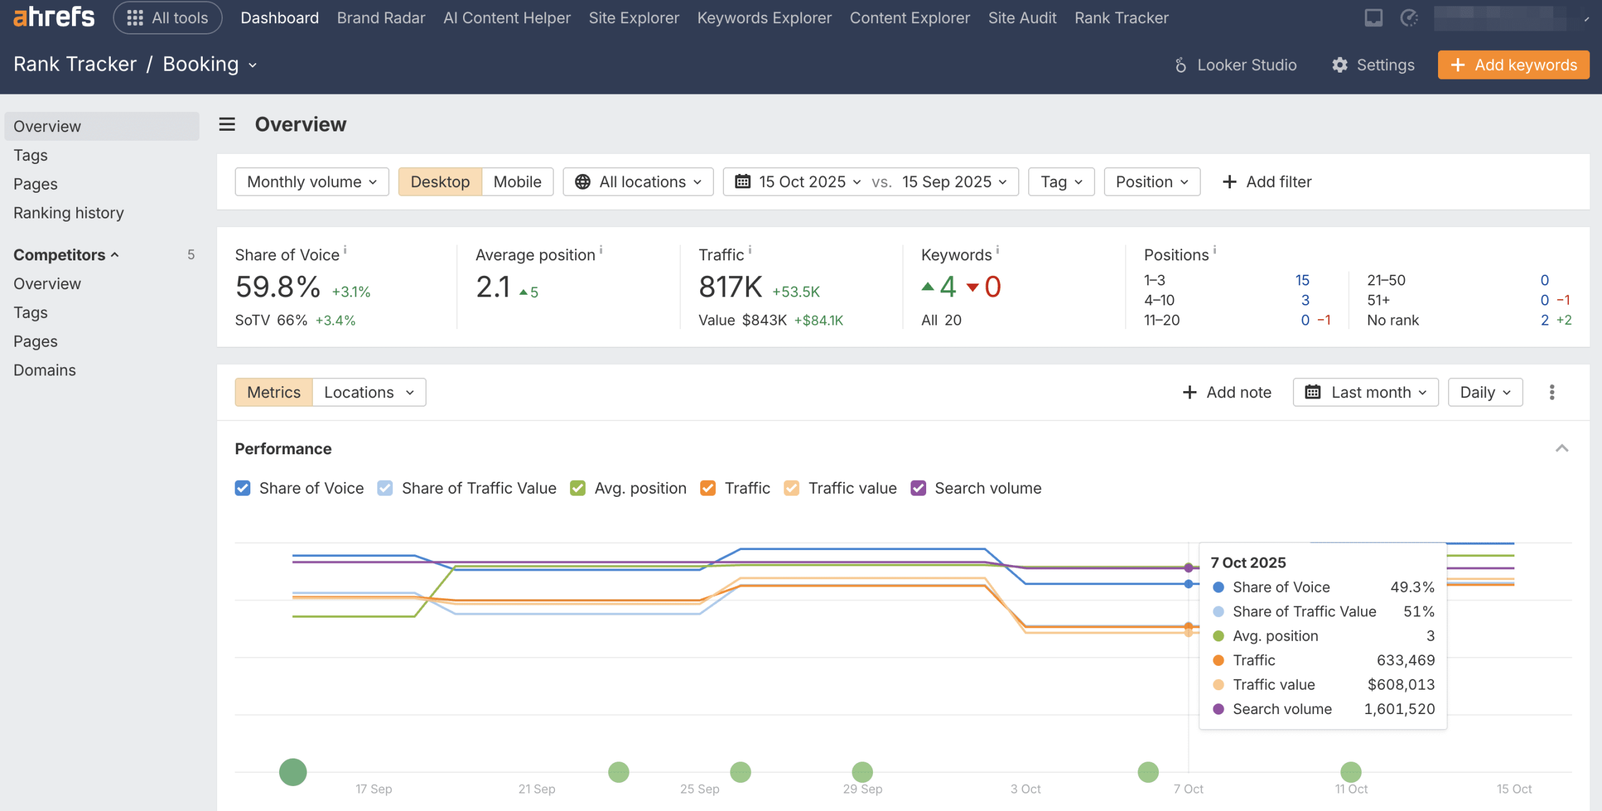Click the green timeline marker near 25 Sep
1602x811 pixels.
click(x=740, y=772)
